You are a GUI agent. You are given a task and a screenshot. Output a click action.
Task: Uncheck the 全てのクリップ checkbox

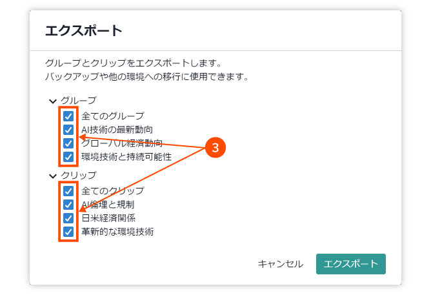pyautogui.click(x=68, y=191)
